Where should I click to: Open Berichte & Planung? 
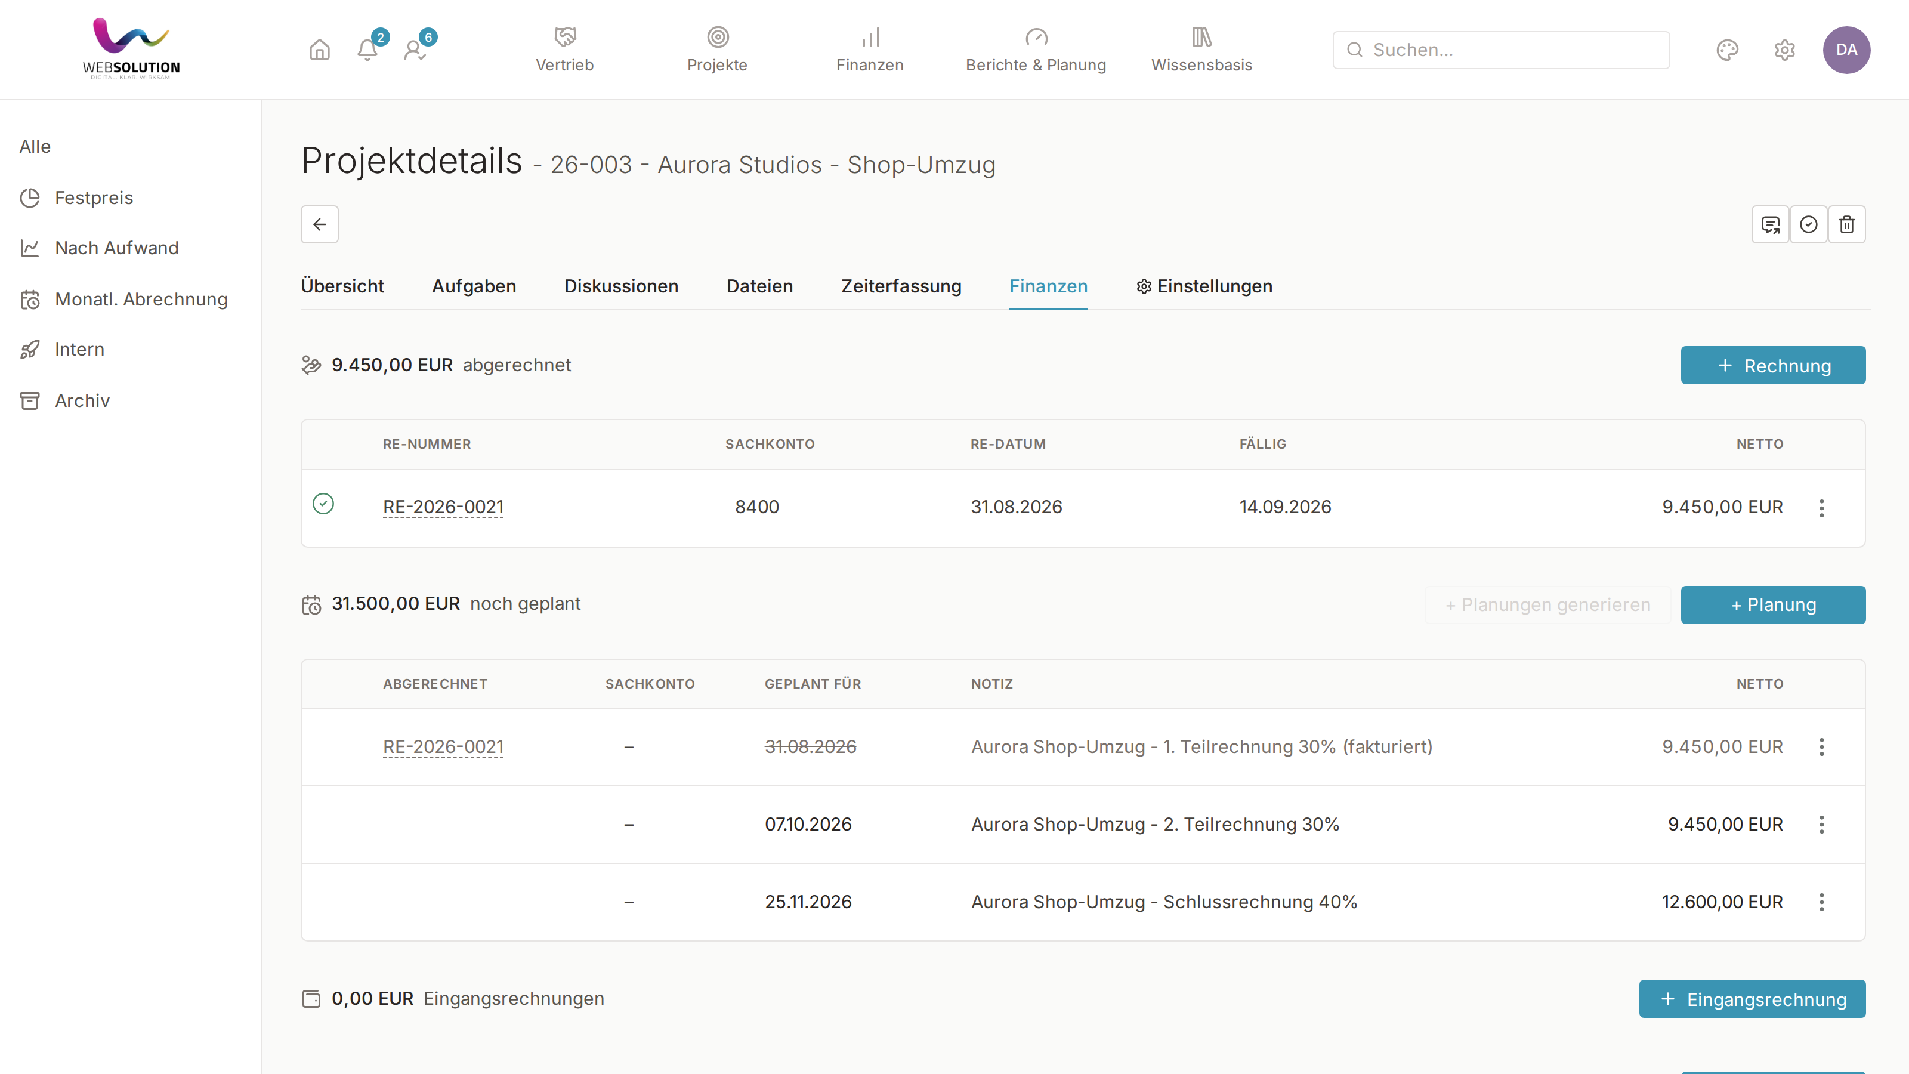(1036, 50)
